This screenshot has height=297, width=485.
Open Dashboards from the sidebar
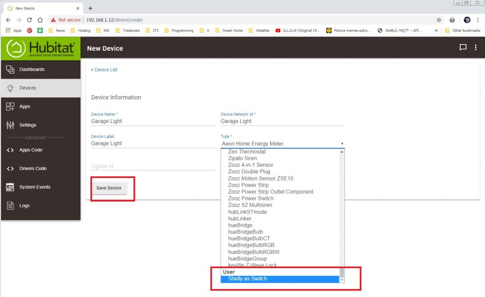pos(41,69)
